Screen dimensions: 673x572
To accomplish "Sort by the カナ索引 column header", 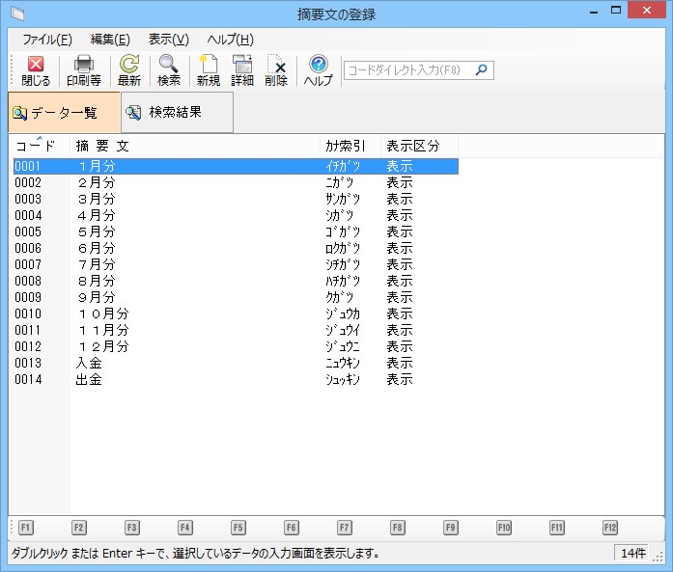I will pos(346,147).
